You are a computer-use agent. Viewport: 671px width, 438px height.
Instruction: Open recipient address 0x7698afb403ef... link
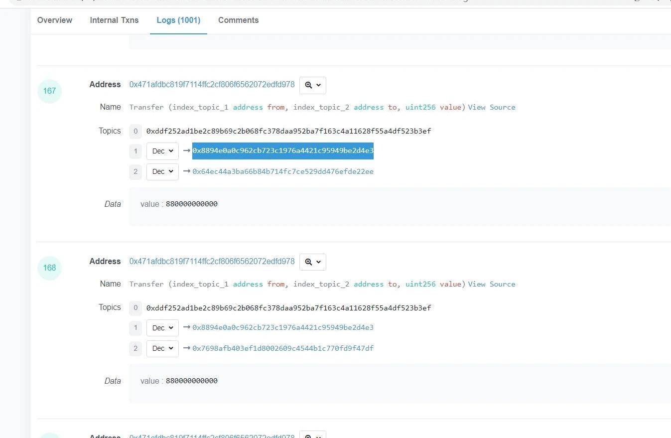tap(283, 348)
